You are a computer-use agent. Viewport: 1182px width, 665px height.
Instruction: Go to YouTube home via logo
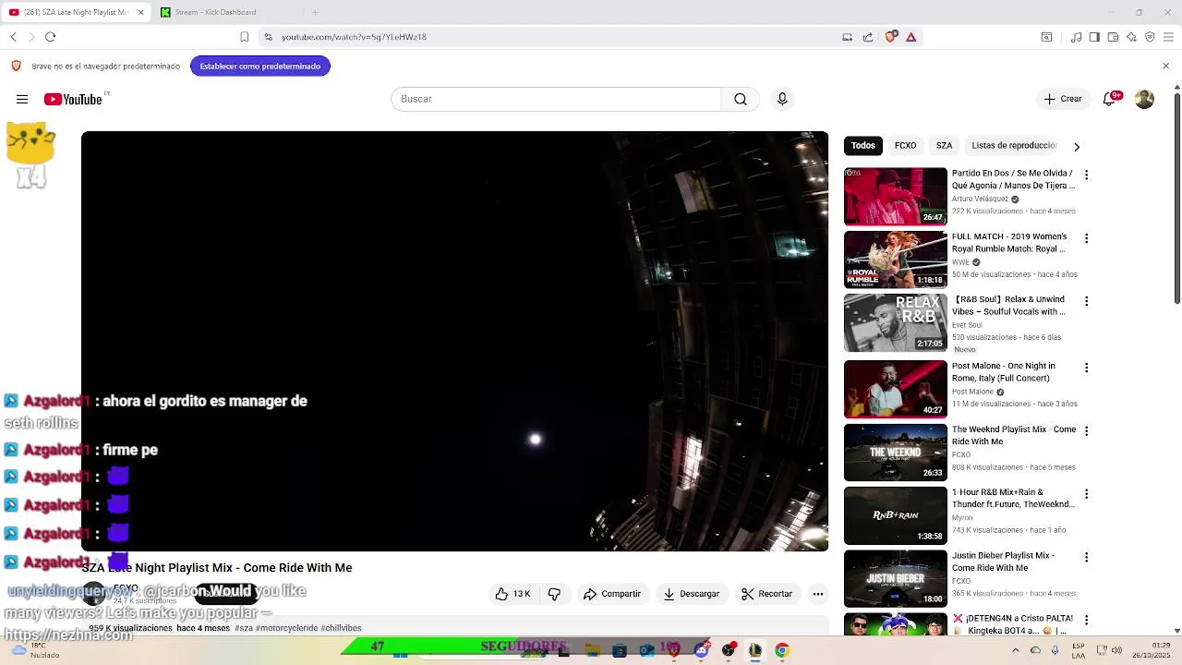[73, 99]
